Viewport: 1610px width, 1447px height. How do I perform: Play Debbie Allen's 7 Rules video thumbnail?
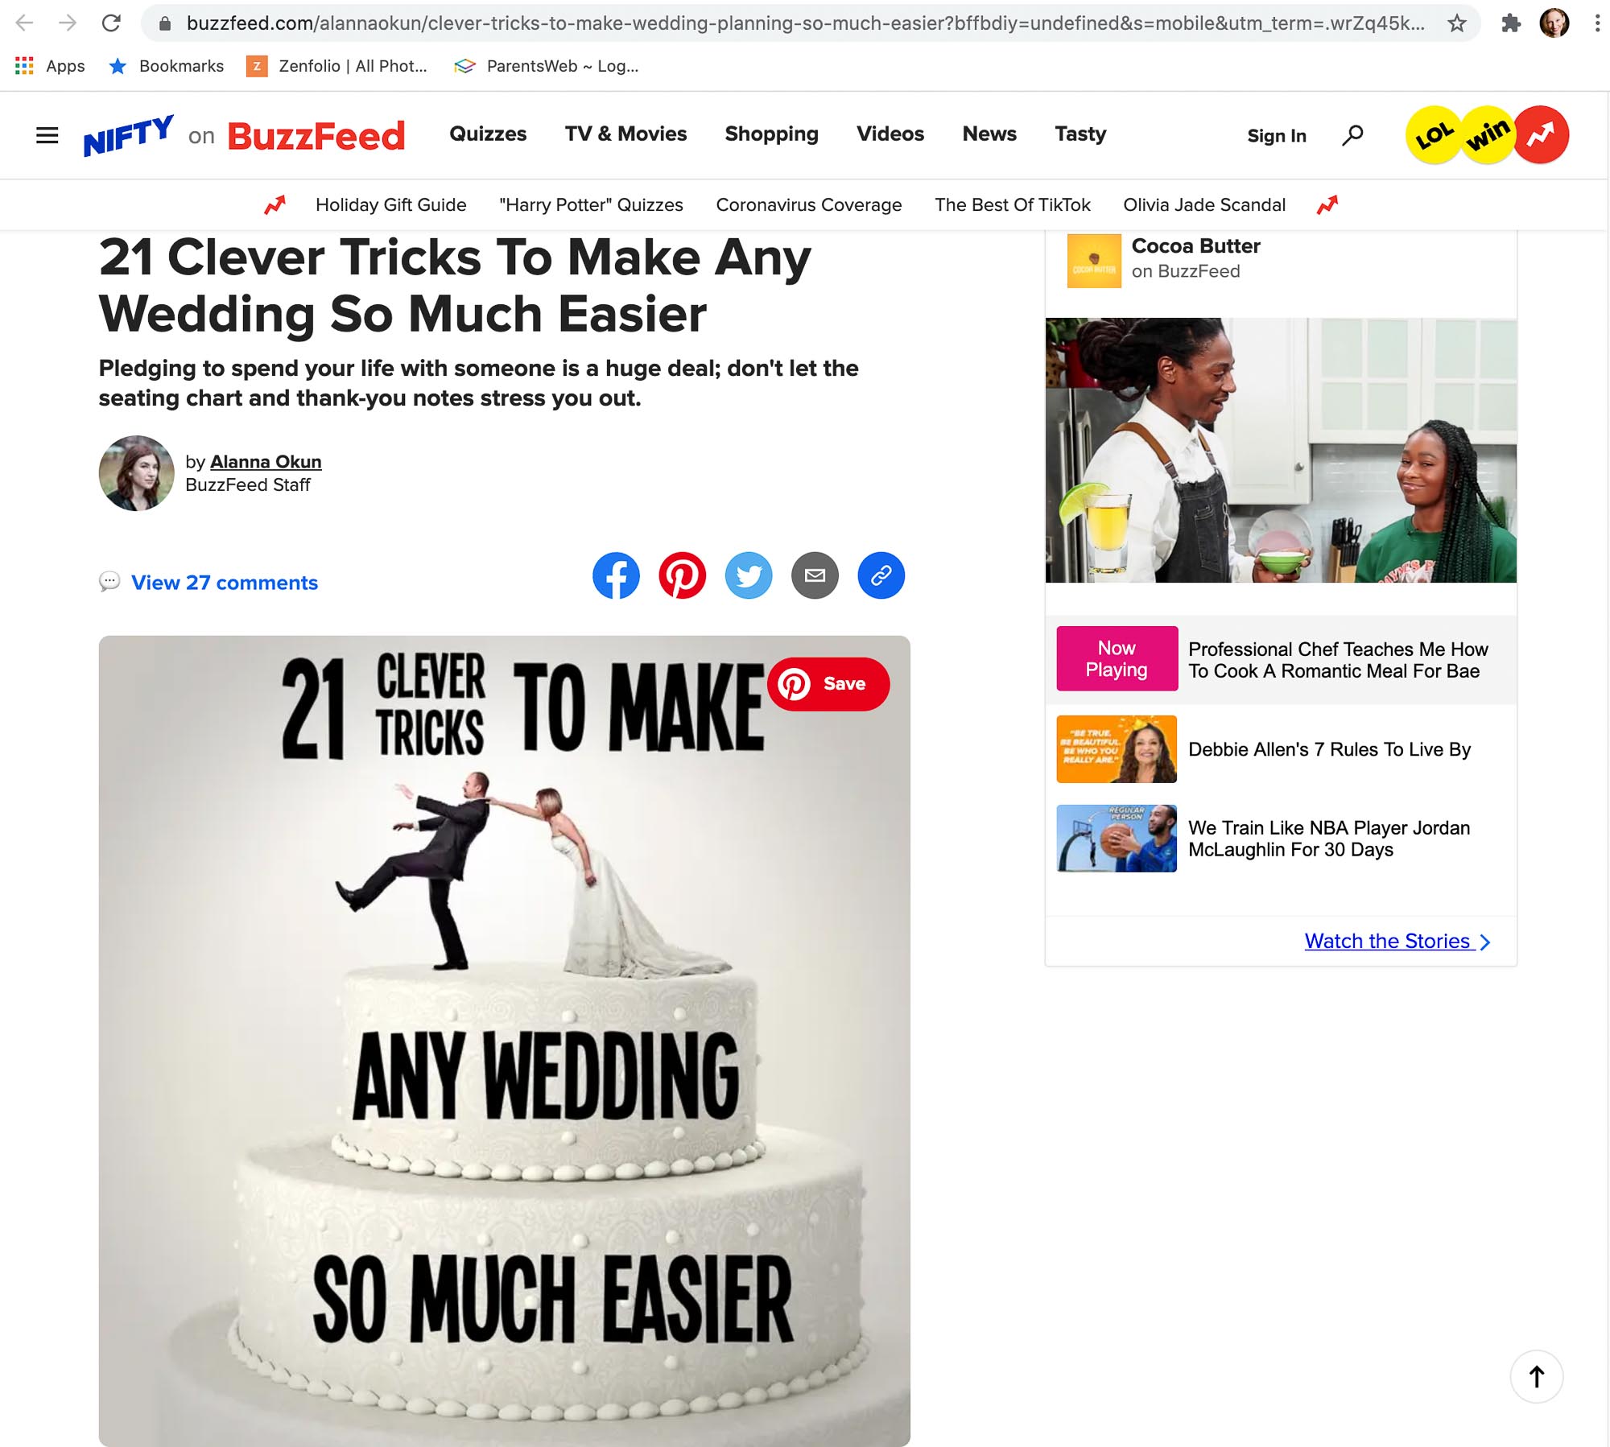[1117, 749]
